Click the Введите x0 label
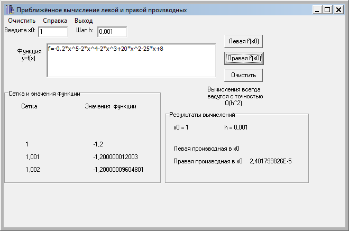 tap(20, 30)
